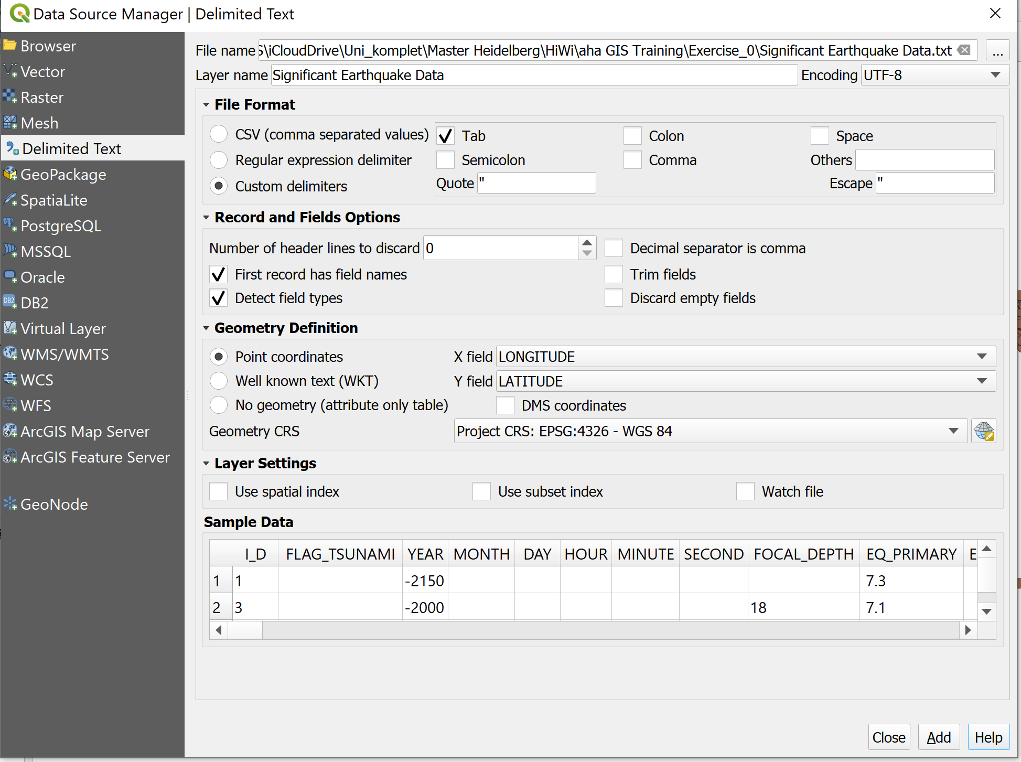Screen dimensions: 1021x762
Task: Browse for file with ellipsis button
Action: click(997, 51)
